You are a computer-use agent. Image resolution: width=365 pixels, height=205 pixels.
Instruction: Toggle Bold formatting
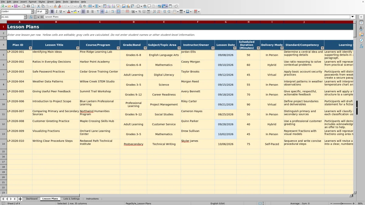point(52,12)
